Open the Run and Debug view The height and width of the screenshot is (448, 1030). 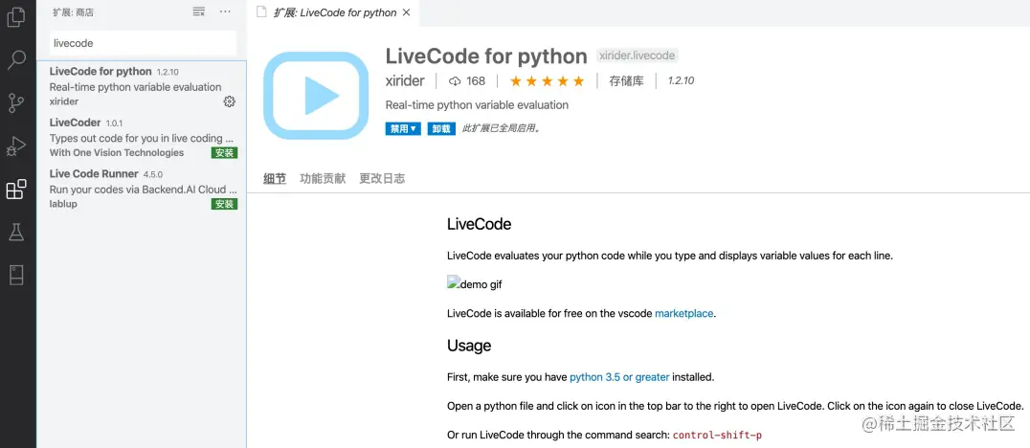pos(15,146)
